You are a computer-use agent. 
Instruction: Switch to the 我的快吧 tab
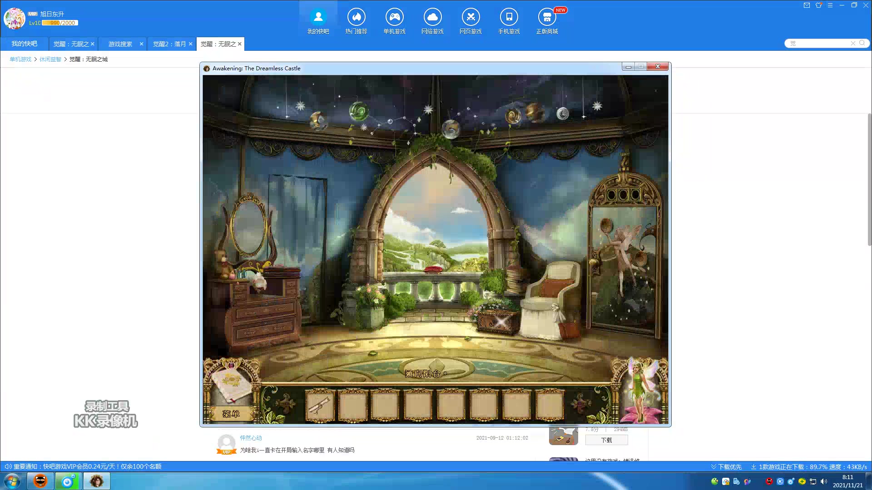[24, 44]
